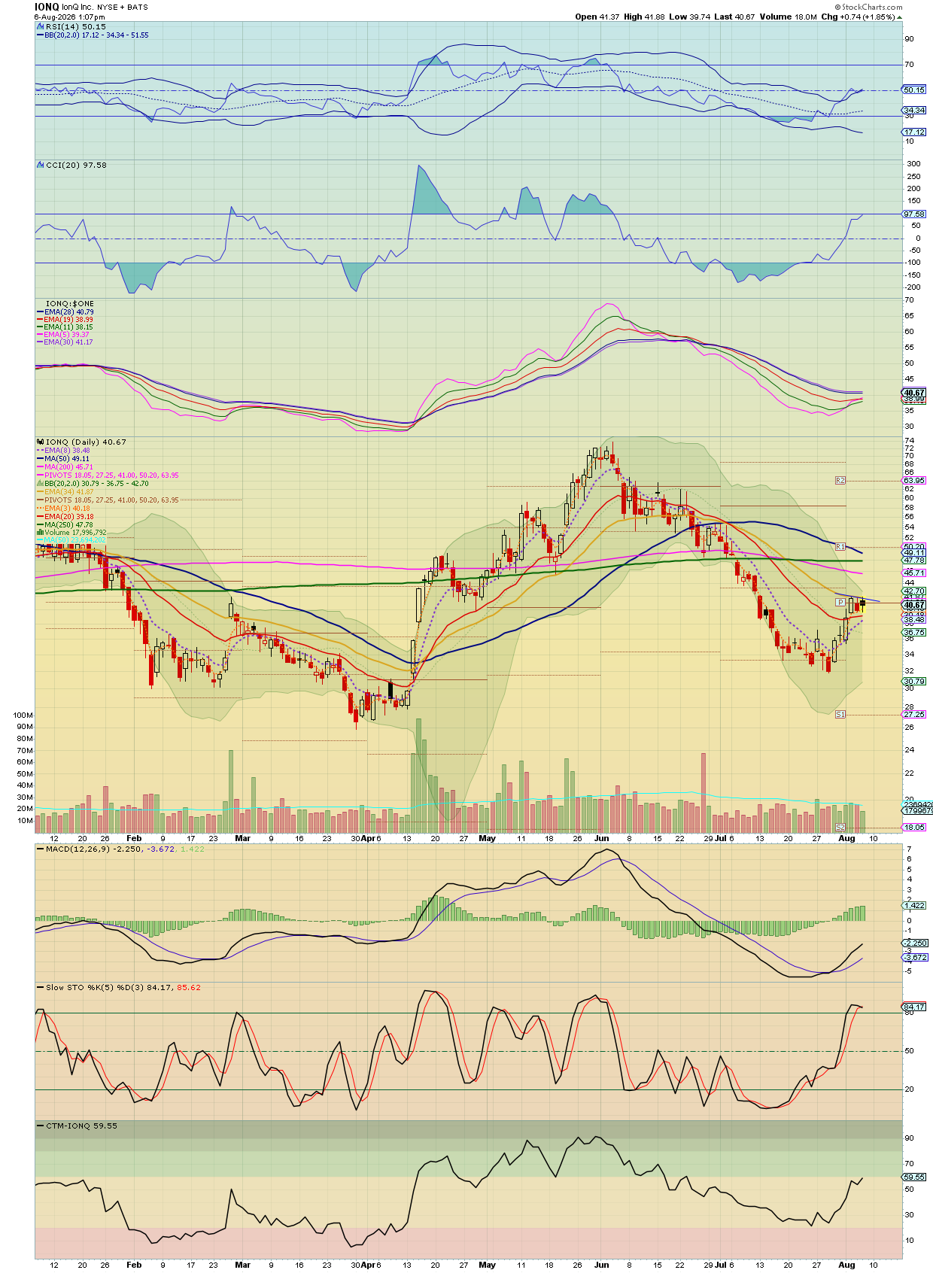933x1273 pixels.
Task: Click the 84.17 Slow STO value tag
Action: coord(914,1007)
